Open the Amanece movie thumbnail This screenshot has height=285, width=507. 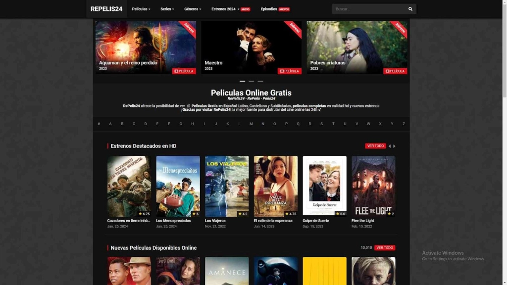[x=227, y=271]
